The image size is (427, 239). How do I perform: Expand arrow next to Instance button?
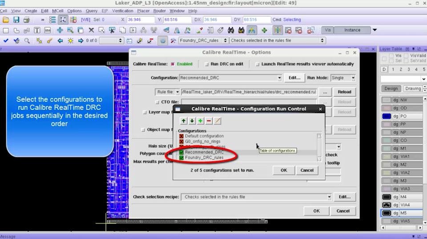(x=375, y=30)
